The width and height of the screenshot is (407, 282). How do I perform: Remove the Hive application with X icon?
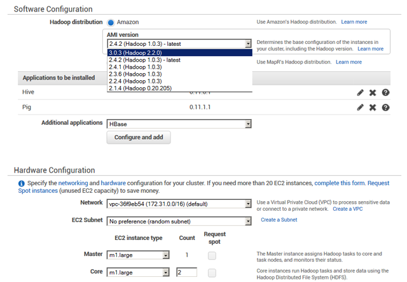click(373, 92)
